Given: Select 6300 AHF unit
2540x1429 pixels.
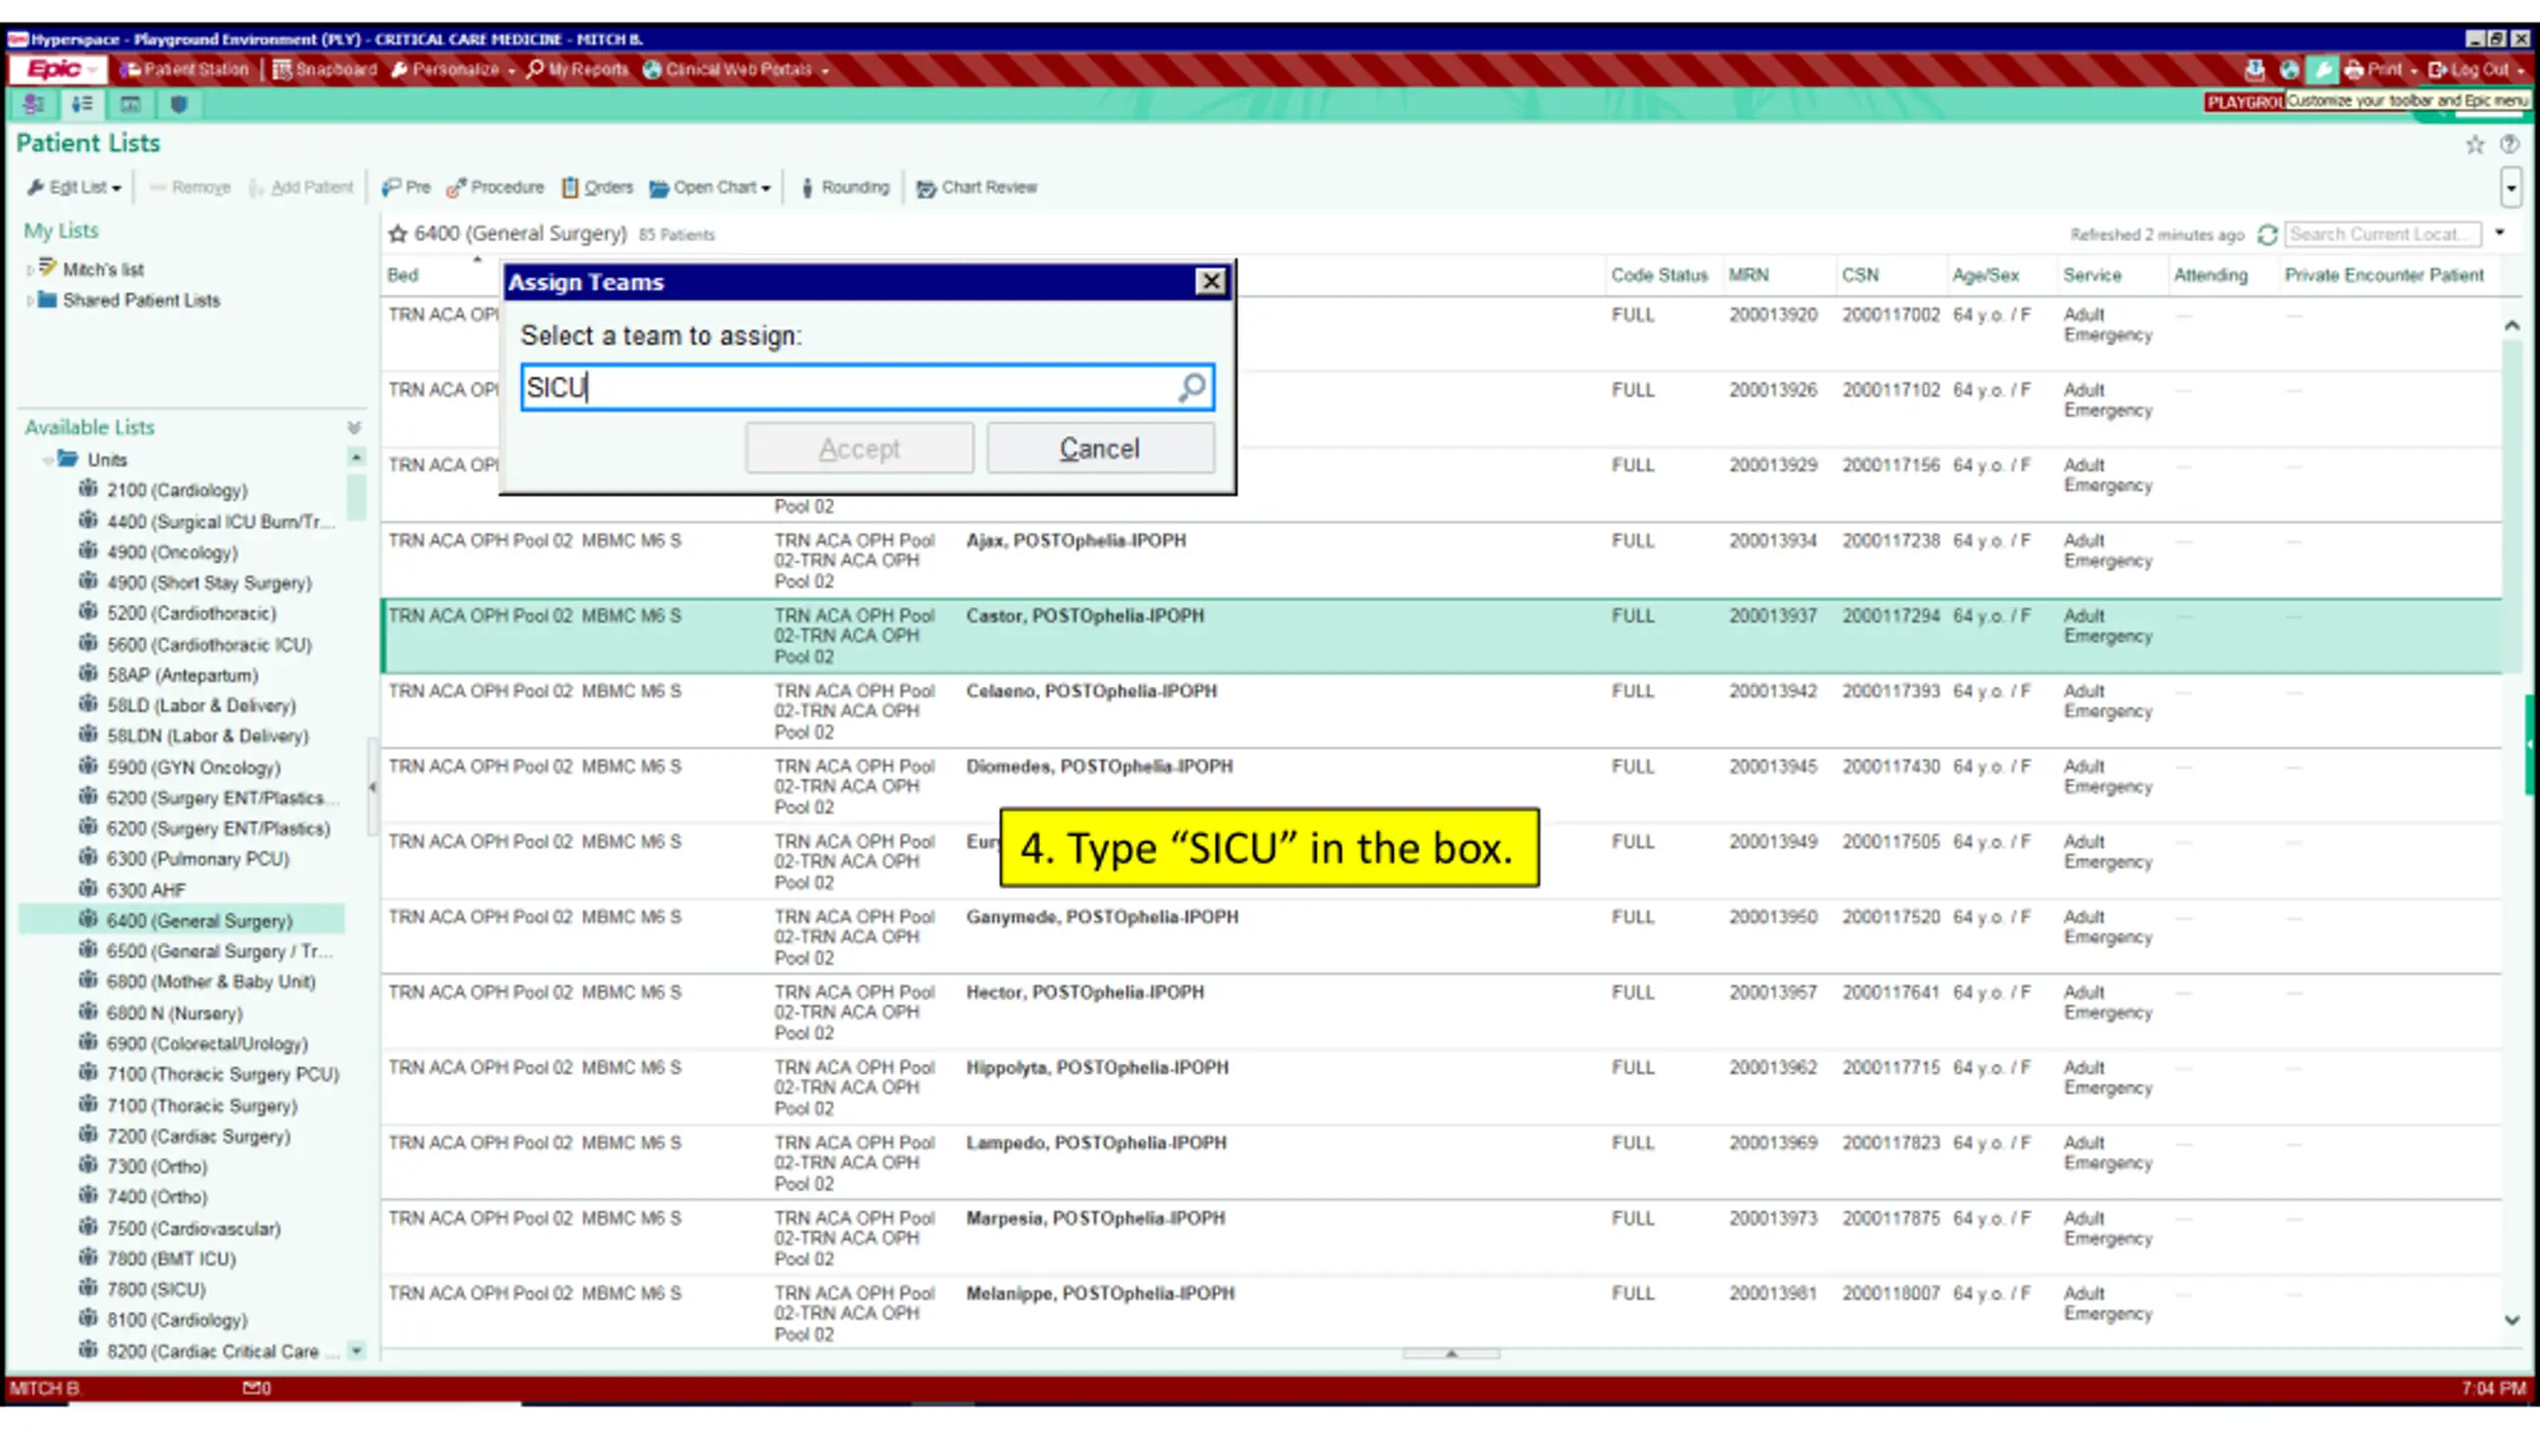Looking at the screenshot, I should coord(146,890).
